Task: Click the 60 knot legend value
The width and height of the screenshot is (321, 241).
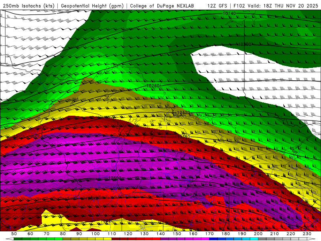Action: (x=30, y=234)
